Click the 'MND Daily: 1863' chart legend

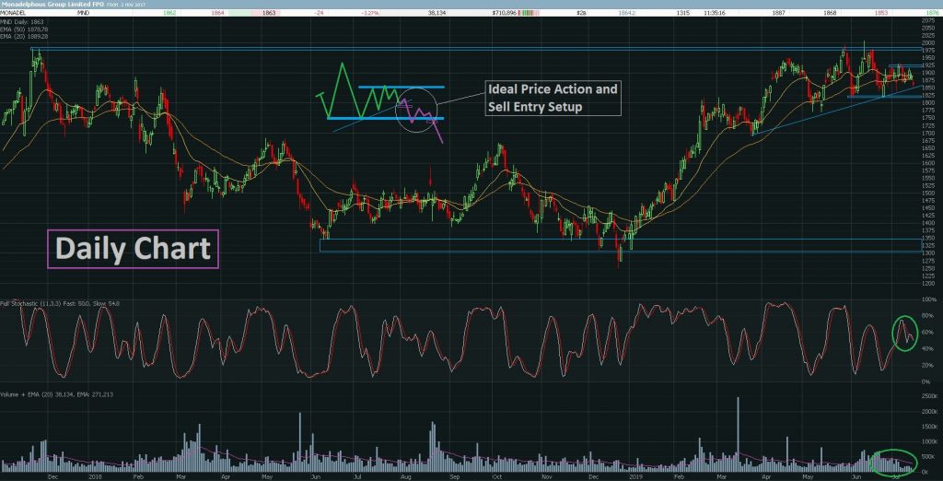22,22
